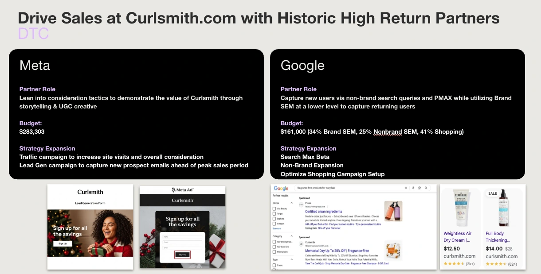Collapse the Stores filter section
The height and width of the screenshot is (274, 541).
[x=292, y=203]
